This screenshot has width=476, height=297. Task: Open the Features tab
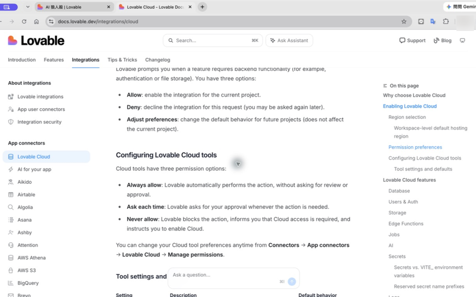click(54, 60)
